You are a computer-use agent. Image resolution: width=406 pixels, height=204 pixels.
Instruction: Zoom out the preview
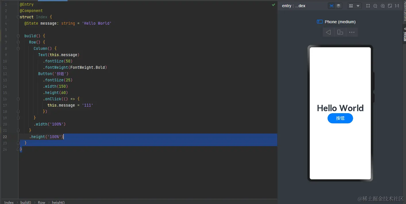(x=375, y=6)
